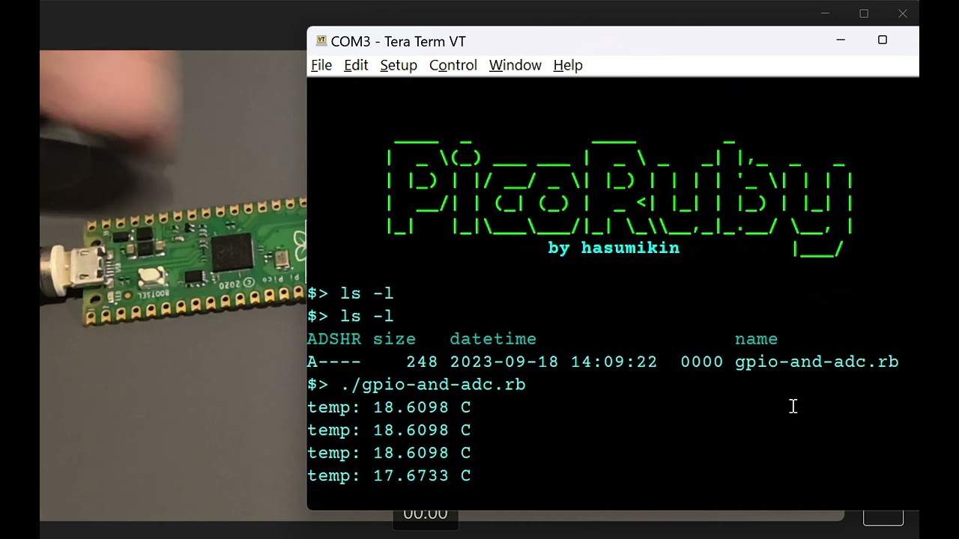Click the ./gpio-and-adc.rb command line

[x=433, y=385]
